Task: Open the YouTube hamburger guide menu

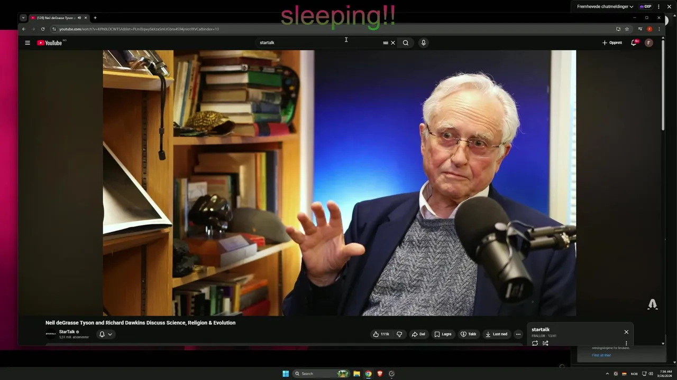Action: pyautogui.click(x=28, y=43)
